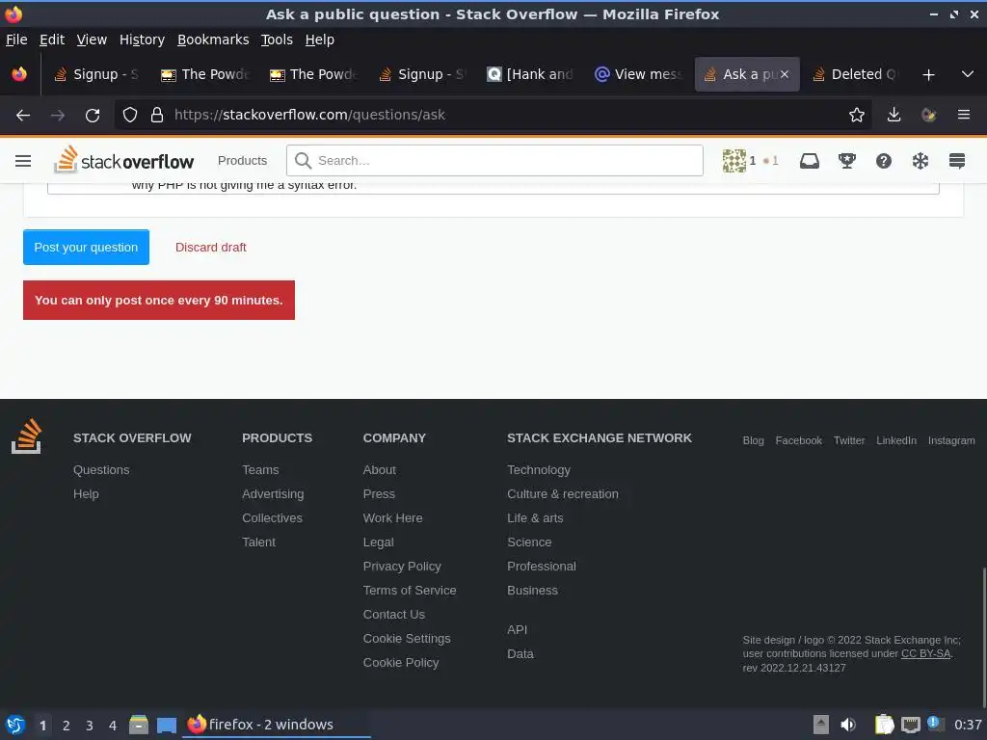The image size is (987, 740).
Task: Open Firefox downloads panel
Action: 894,115
